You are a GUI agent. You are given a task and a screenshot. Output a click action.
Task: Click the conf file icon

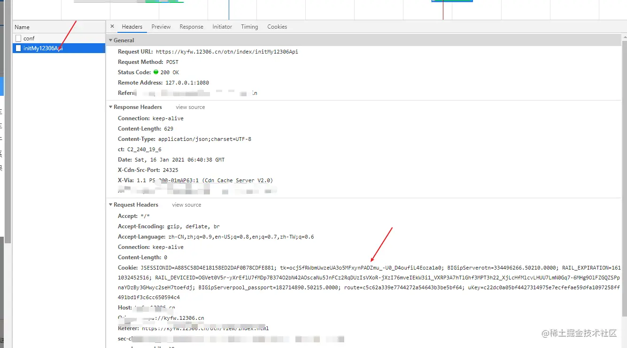coord(18,39)
